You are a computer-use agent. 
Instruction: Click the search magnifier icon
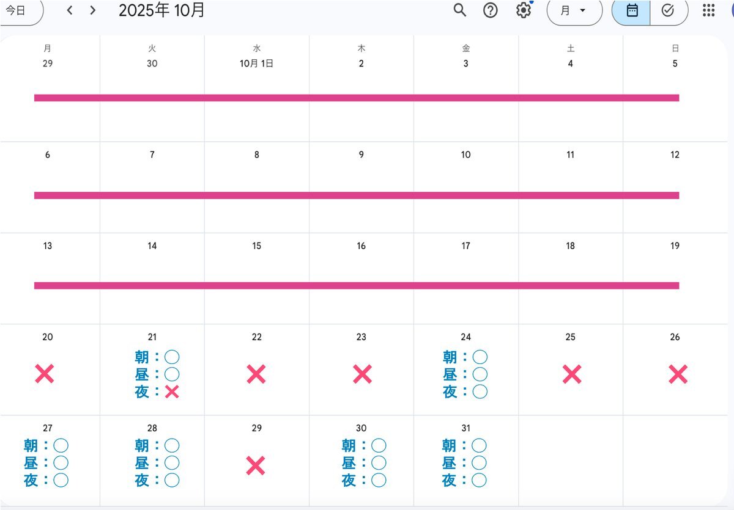[x=460, y=10]
